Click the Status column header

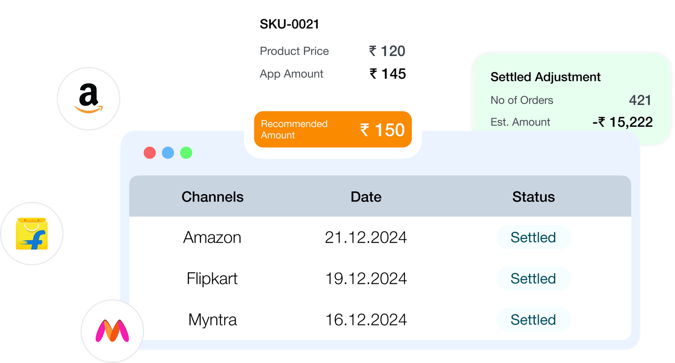point(534,197)
